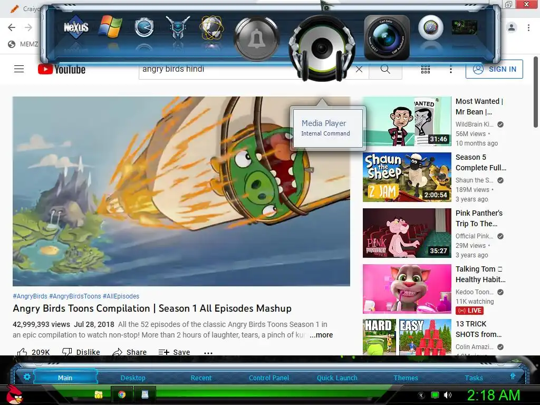This screenshot has height=405, width=540.
Task: Click the Angry Birds video player
Action: coord(181,191)
